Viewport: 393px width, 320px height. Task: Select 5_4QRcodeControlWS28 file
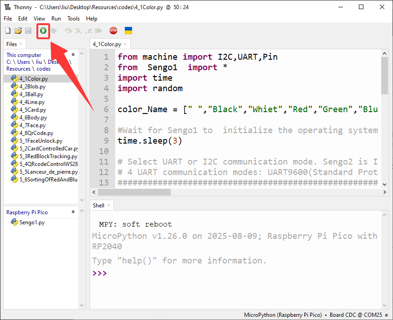pyautogui.click(x=44, y=164)
